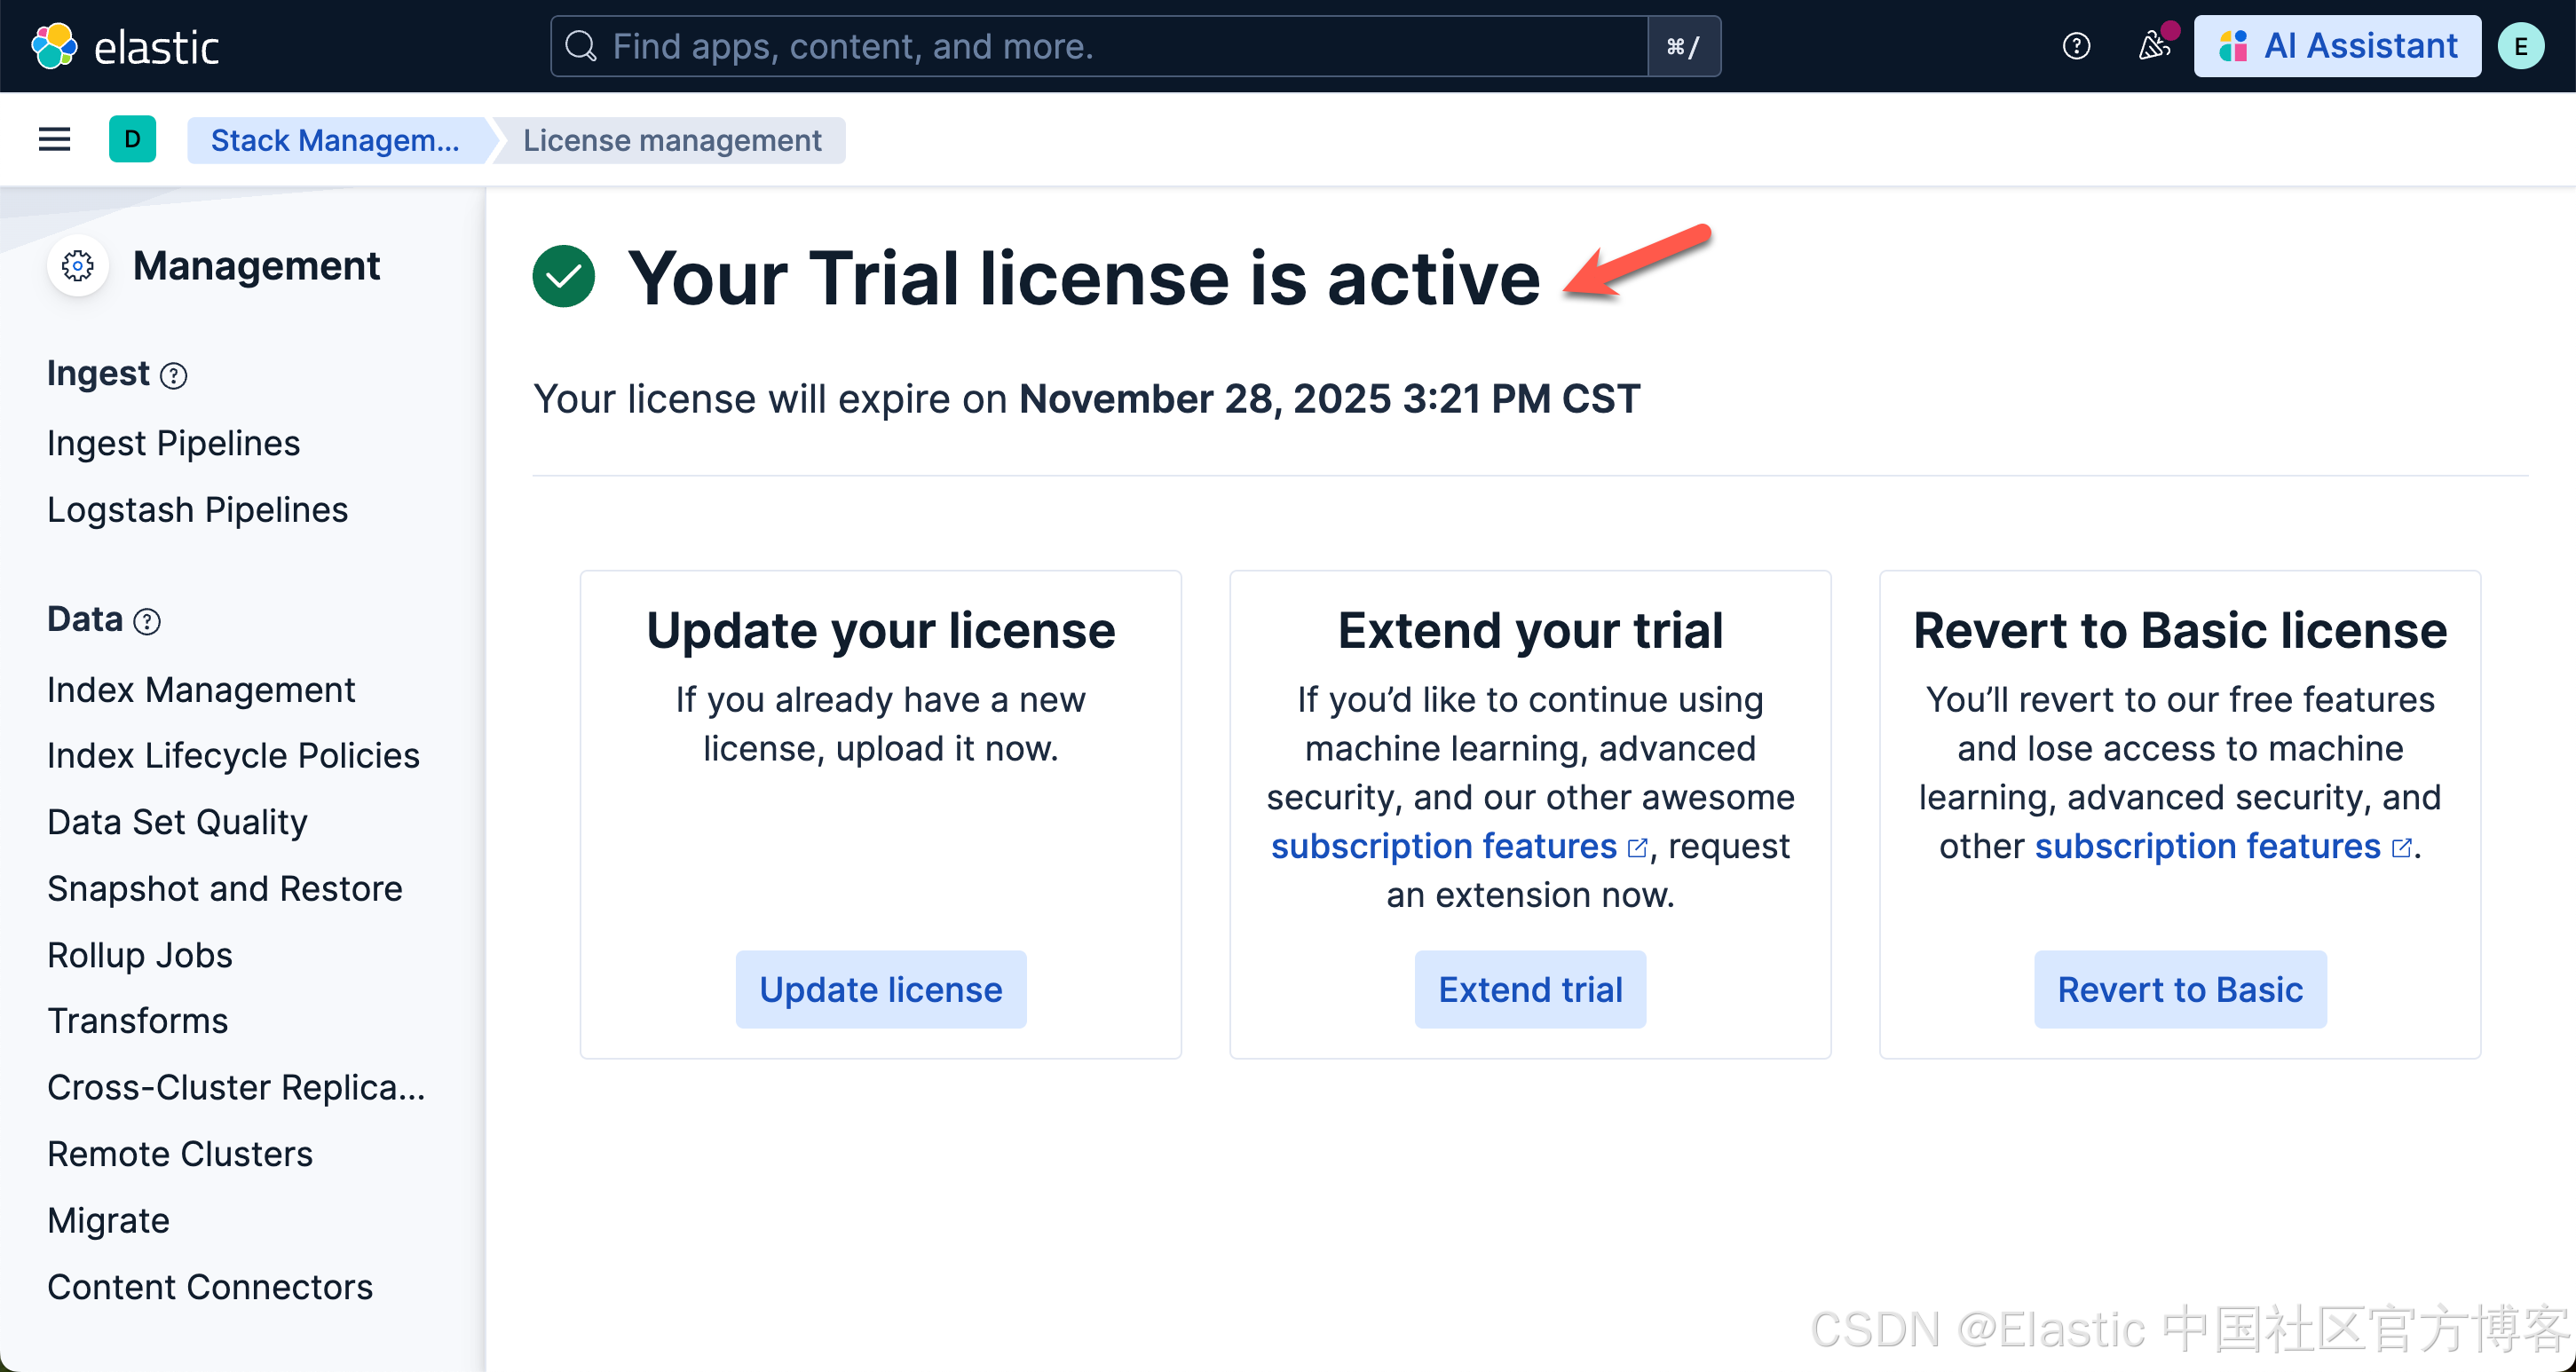Focus the Find apps search field

point(1100,46)
